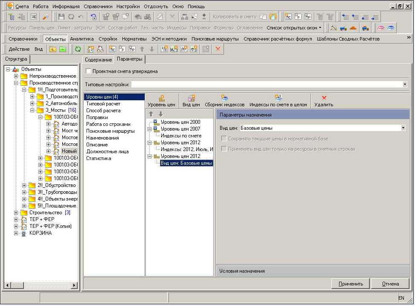Click the Сборник индексов toolbar button

225,101
